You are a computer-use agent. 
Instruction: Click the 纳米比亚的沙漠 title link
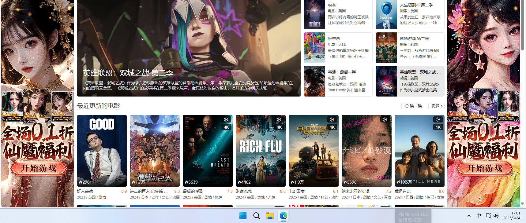point(355,191)
